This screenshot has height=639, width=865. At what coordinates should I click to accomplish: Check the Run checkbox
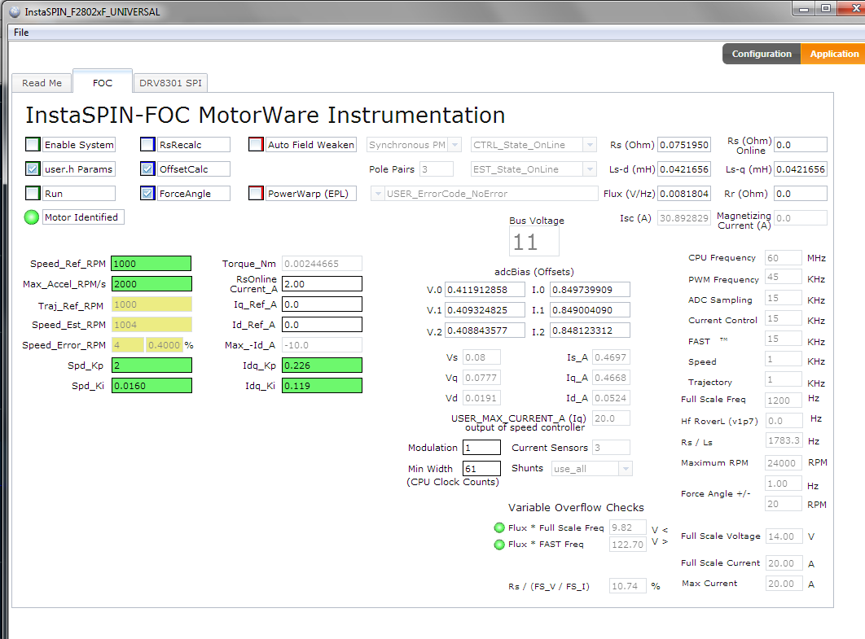pyautogui.click(x=33, y=193)
